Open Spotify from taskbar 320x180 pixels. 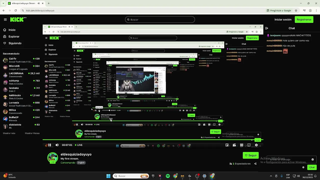168,176
